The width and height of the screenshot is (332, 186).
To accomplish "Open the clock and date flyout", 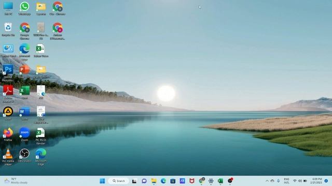I will click(x=316, y=181).
